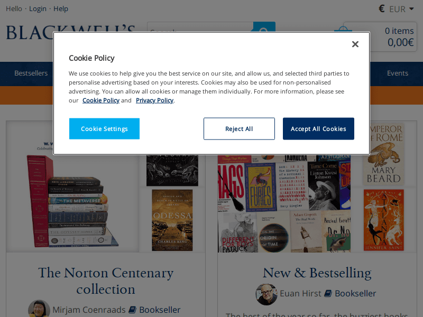The image size is (423, 317).
Task: Click Euan Hirst's avatar photo
Action: coord(266,294)
